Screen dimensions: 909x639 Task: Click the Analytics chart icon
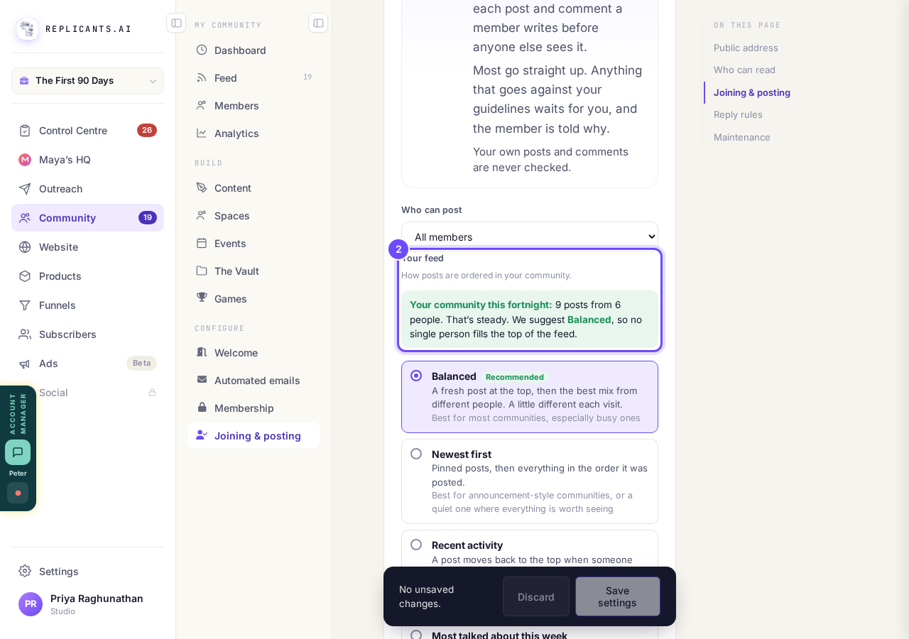click(202, 133)
